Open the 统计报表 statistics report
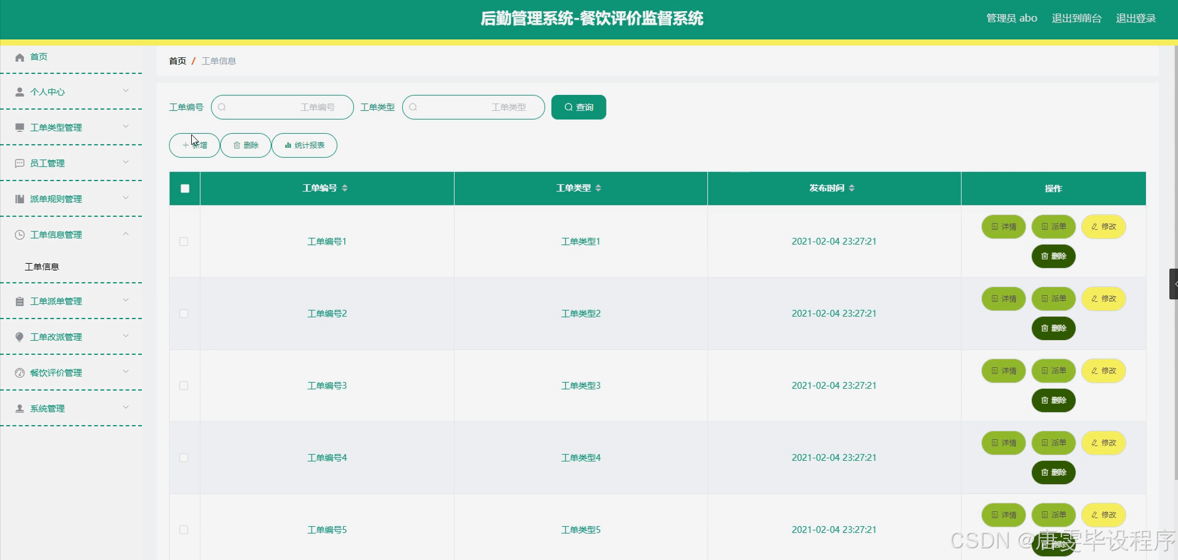The width and height of the screenshot is (1178, 560). pyautogui.click(x=305, y=145)
